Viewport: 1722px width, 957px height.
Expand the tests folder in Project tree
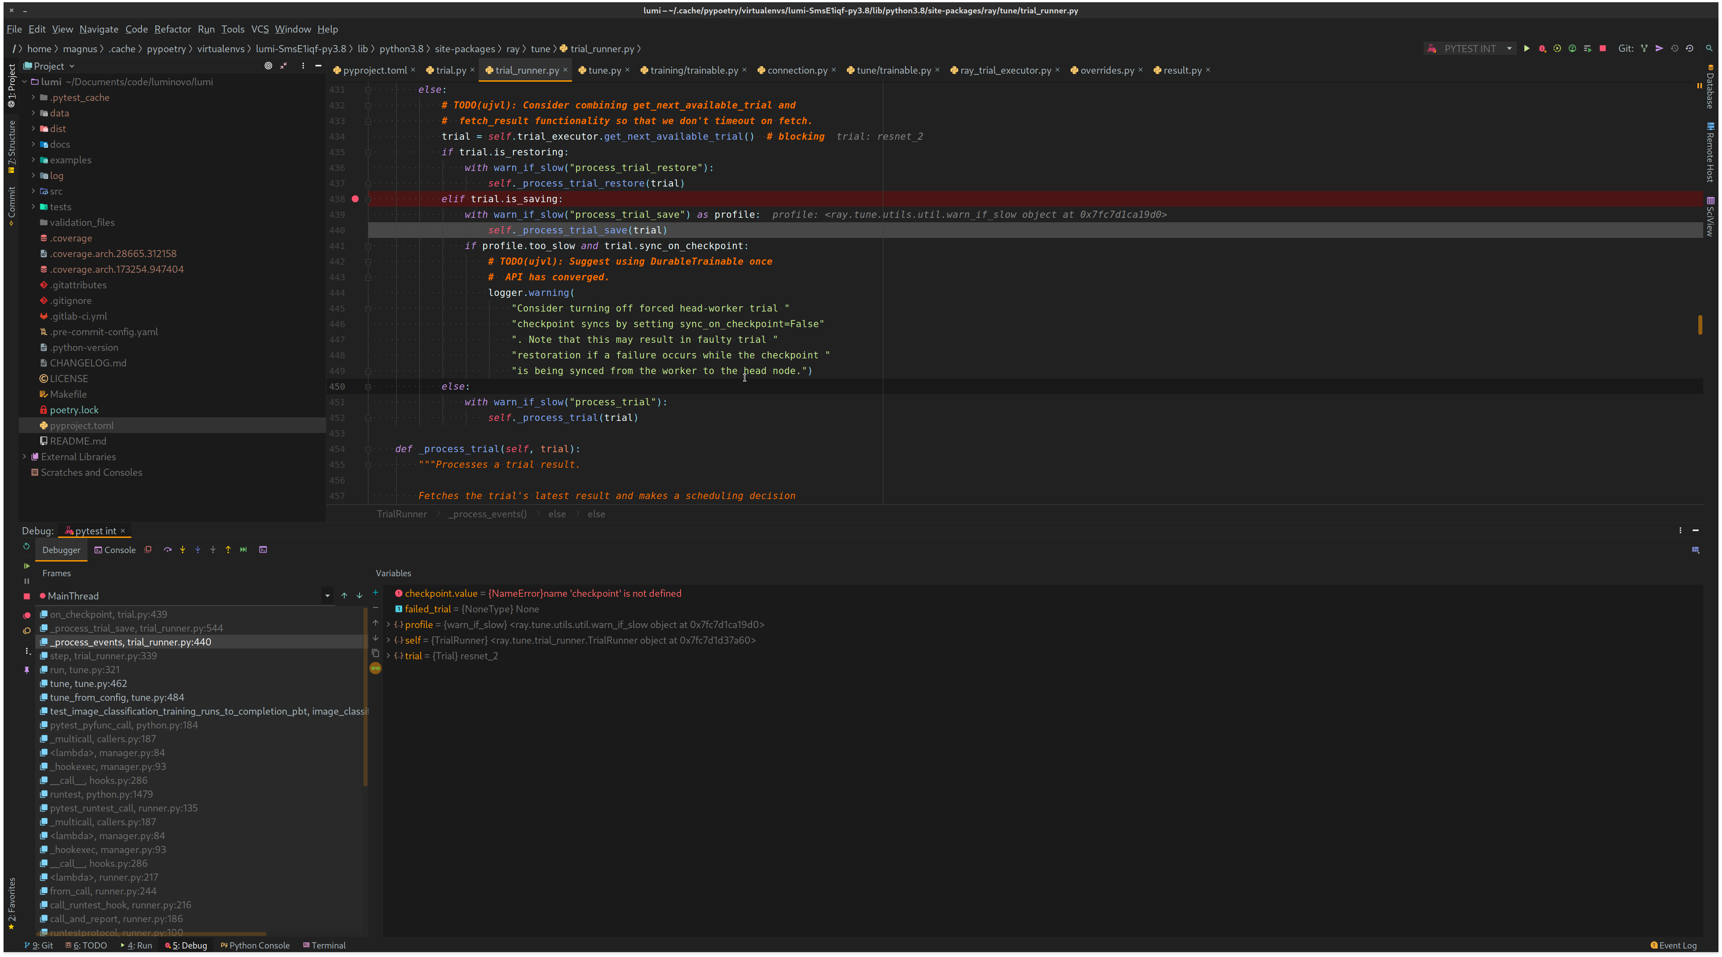(x=33, y=207)
